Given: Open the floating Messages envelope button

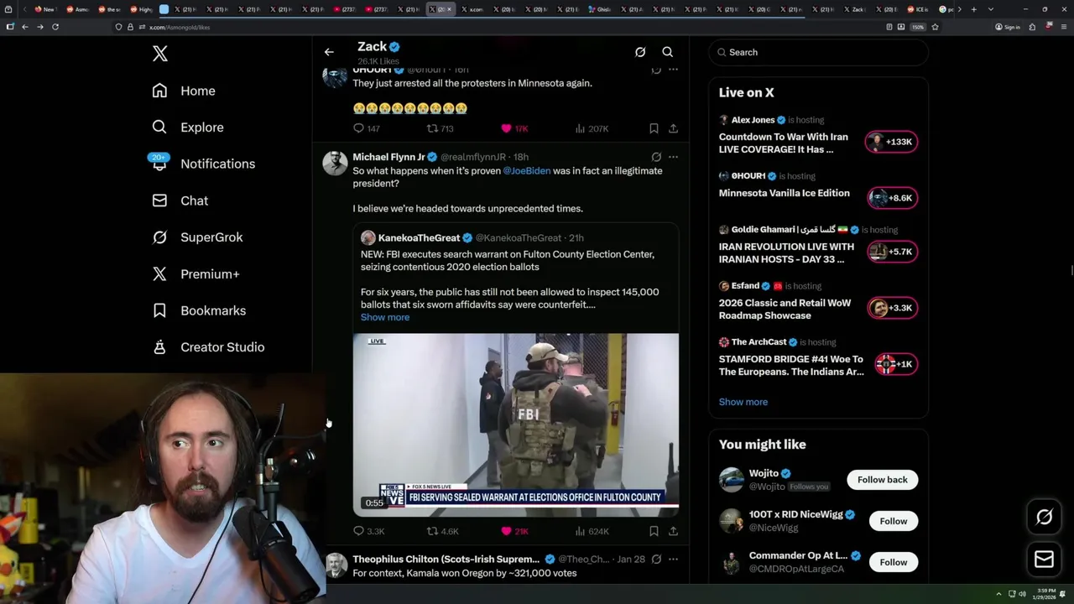Looking at the screenshot, I should tap(1044, 560).
